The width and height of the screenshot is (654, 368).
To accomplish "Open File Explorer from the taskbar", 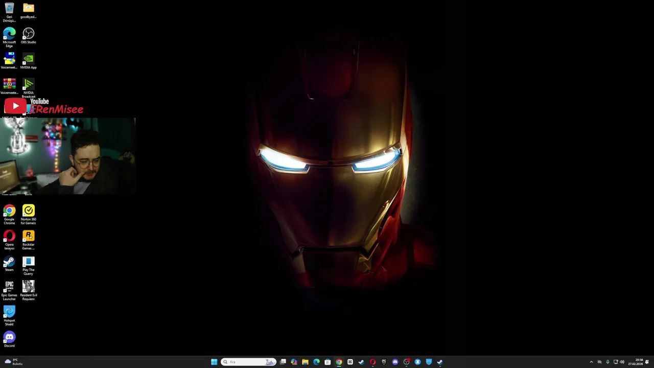I will pos(305,362).
